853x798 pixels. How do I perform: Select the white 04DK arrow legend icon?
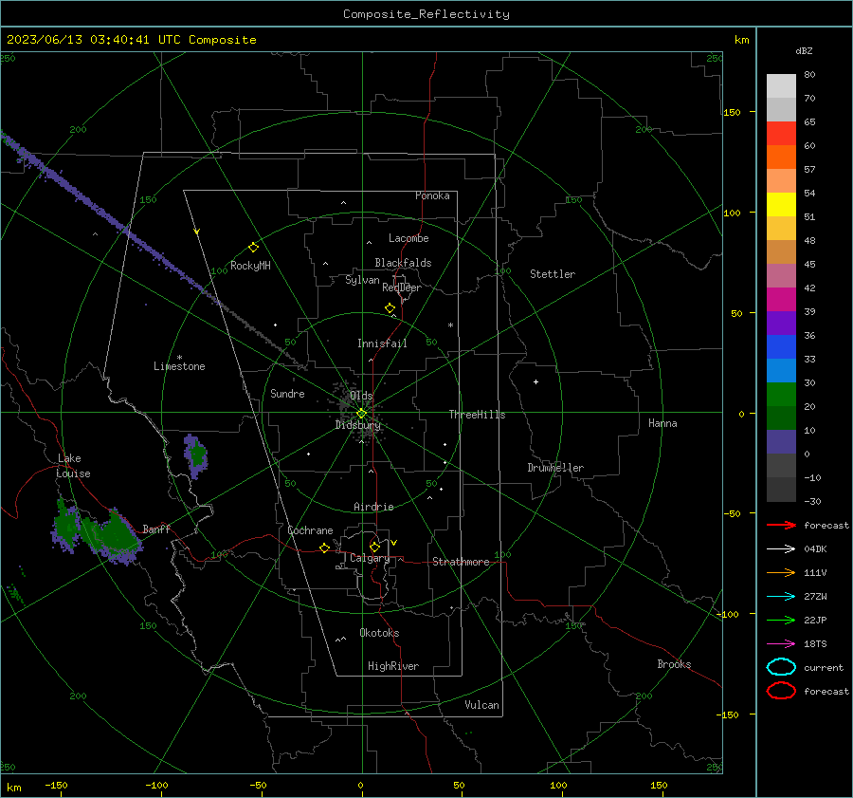(x=781, y=548)
